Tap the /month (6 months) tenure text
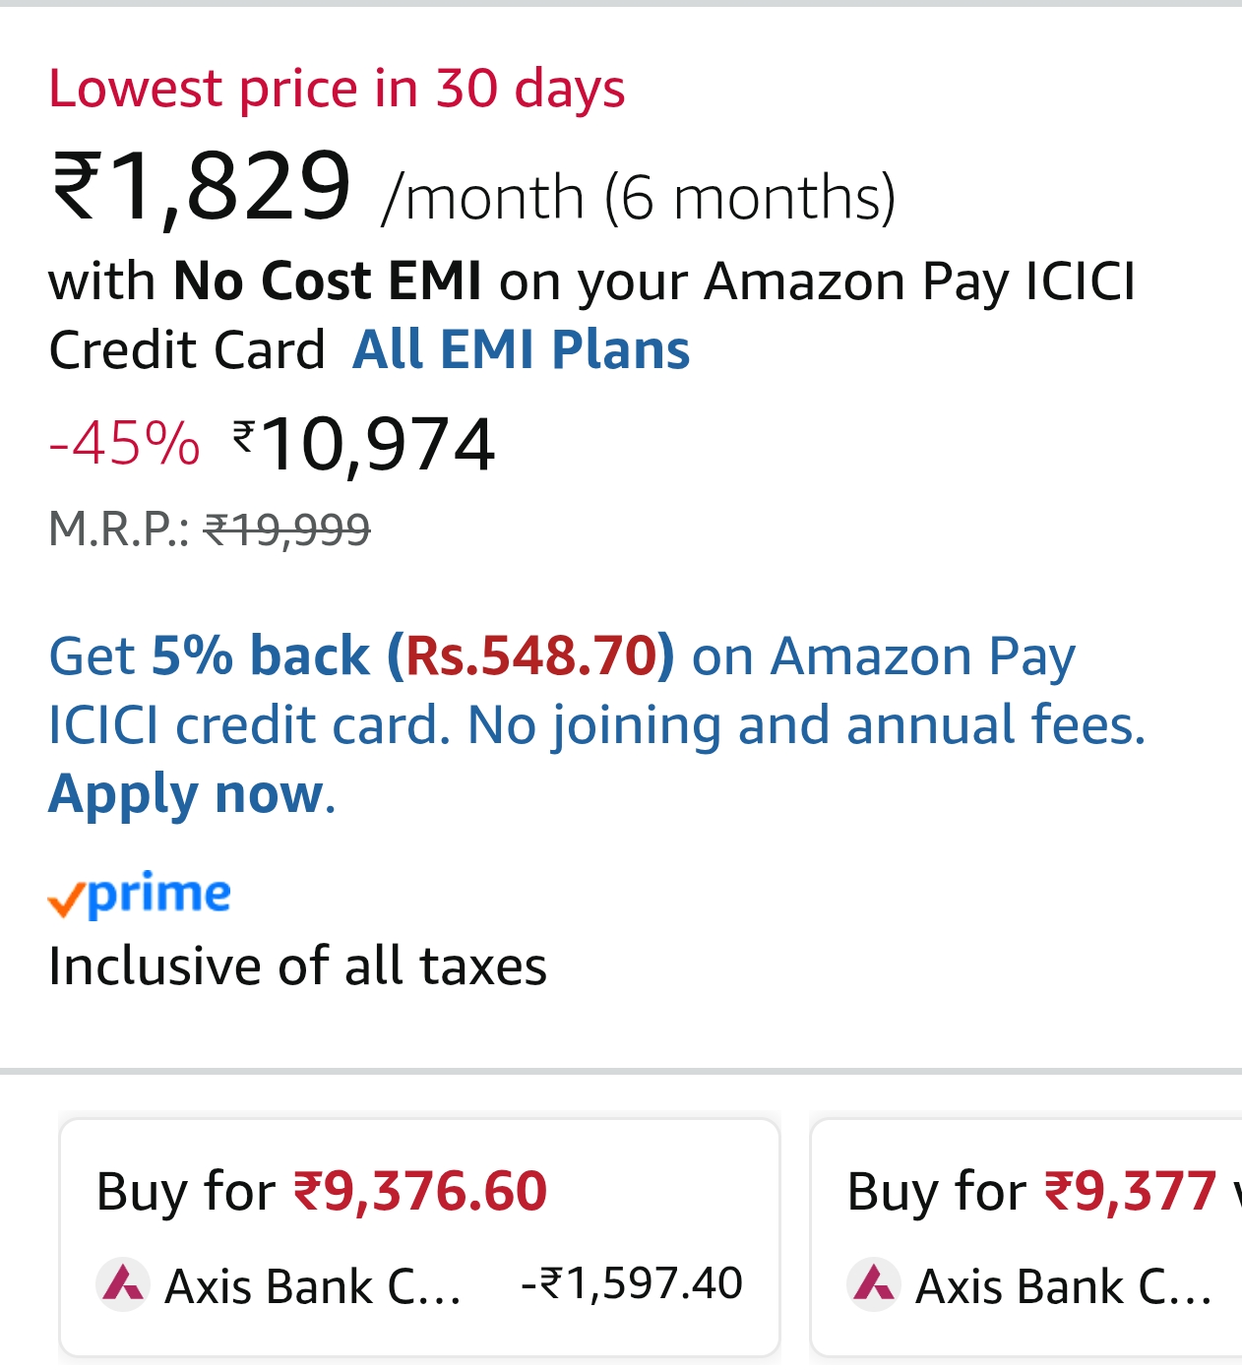Image resolution: width=1242 pixels, height=1371 pixels. click(639, 196)
